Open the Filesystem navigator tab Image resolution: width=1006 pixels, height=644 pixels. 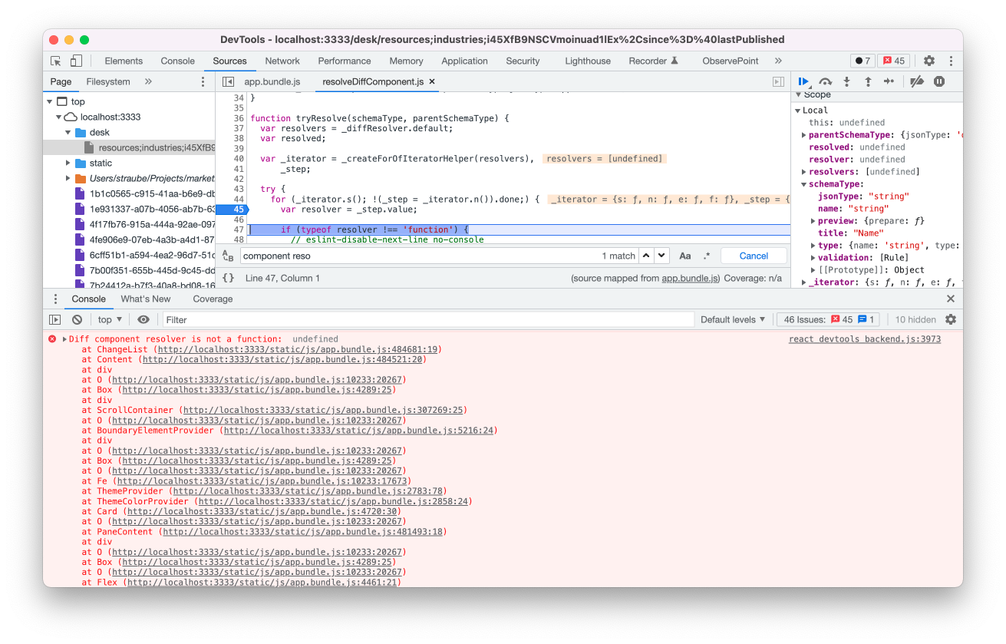(108, 81)
